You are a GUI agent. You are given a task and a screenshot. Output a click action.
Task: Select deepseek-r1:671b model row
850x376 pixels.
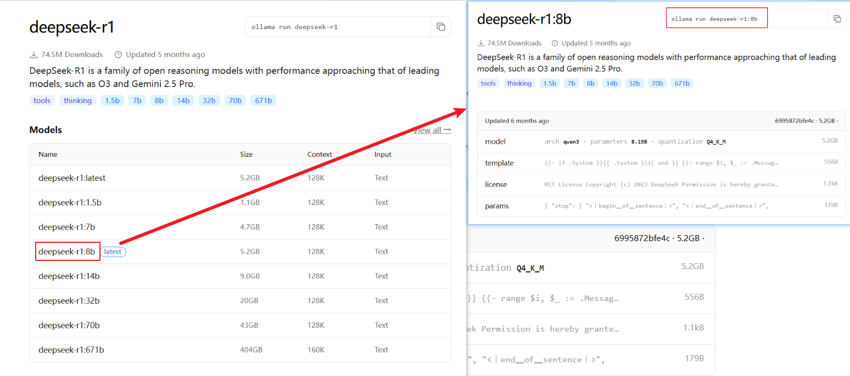tap(71, 350)
